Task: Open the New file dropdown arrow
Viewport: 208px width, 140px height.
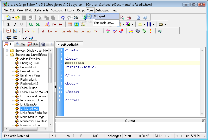Action: click(13, 18)
